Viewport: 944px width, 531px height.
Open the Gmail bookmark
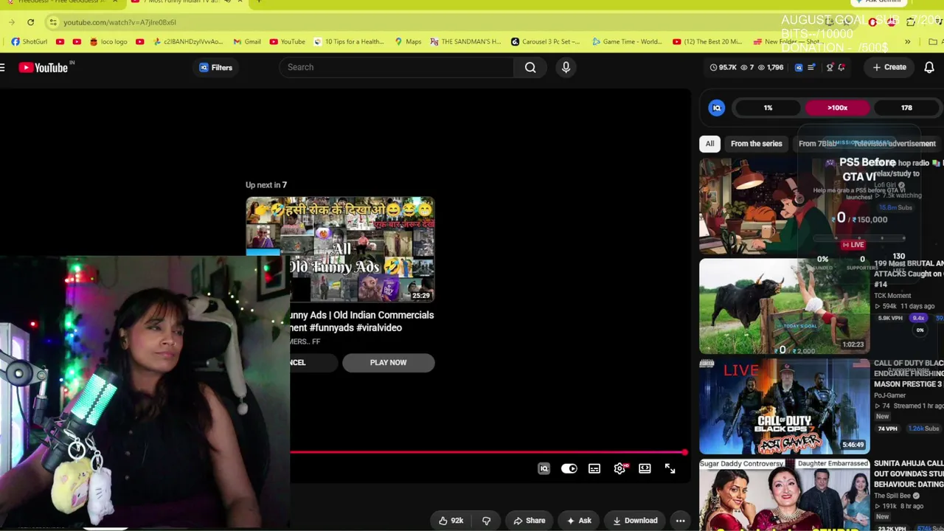246,41
